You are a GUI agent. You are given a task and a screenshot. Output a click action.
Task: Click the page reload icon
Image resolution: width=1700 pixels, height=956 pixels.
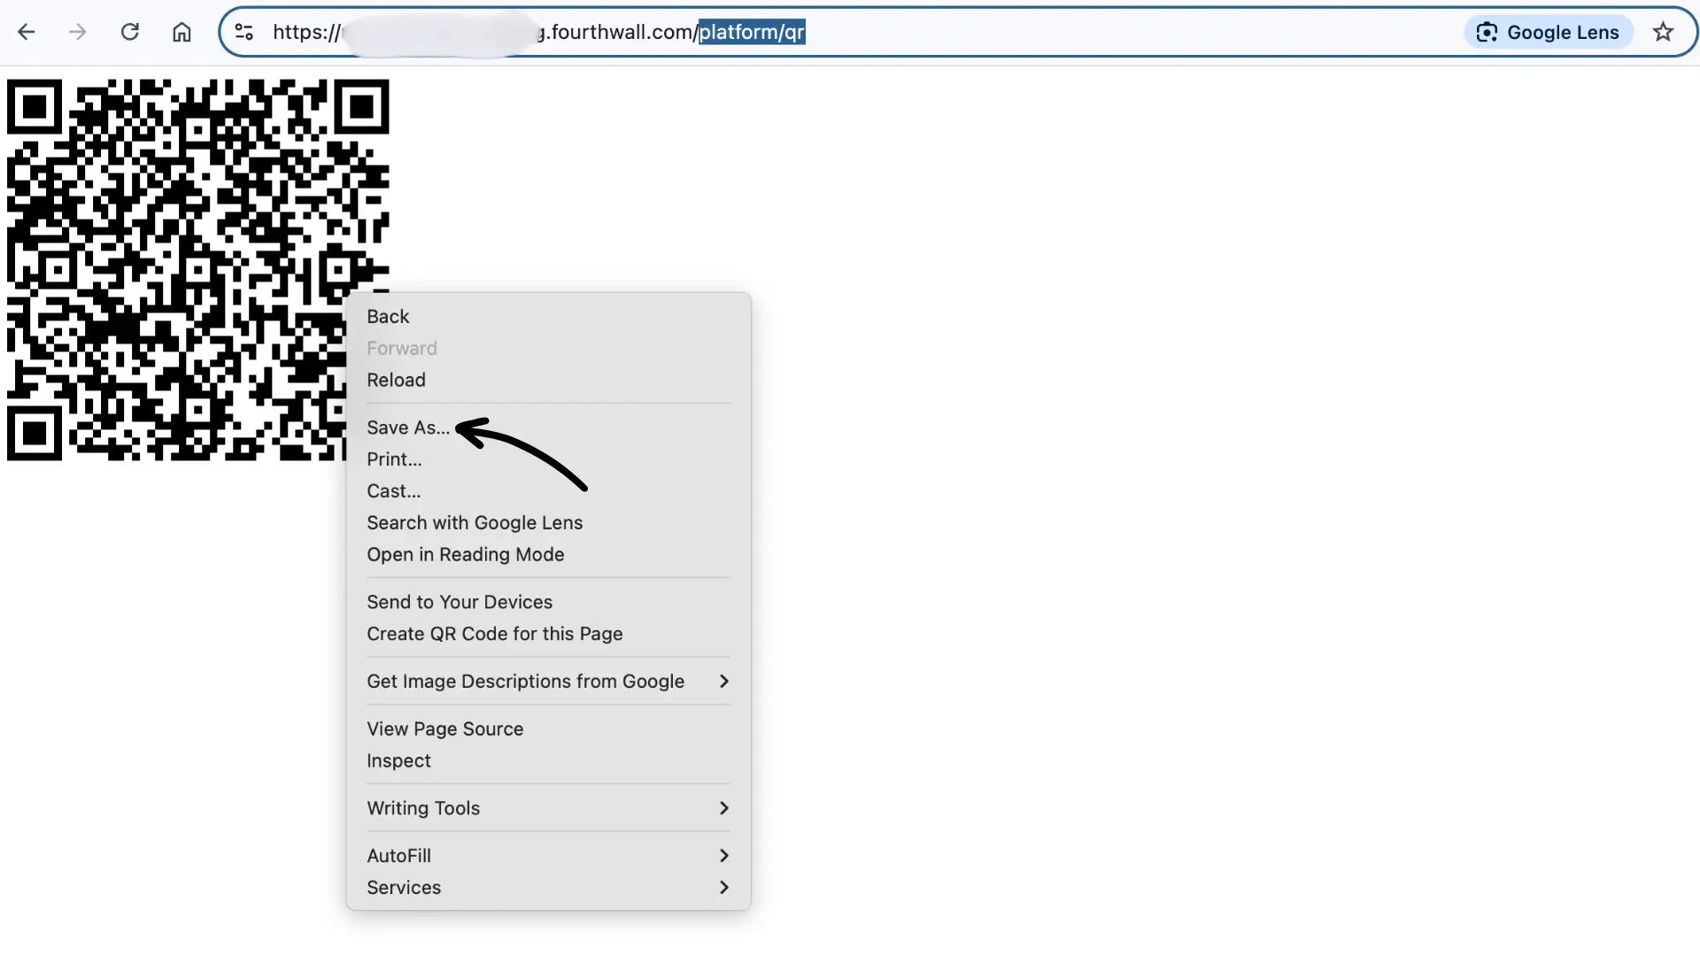click(129, 32)
